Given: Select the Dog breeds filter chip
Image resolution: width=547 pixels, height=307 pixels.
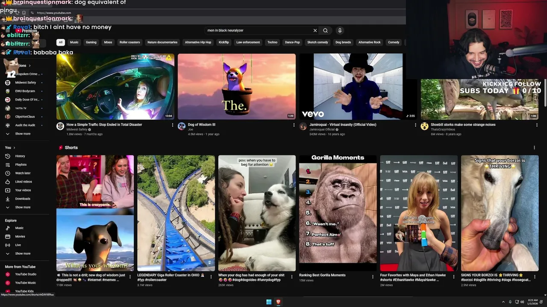Looking at the screenshot, I should click(x=343, y=42).
